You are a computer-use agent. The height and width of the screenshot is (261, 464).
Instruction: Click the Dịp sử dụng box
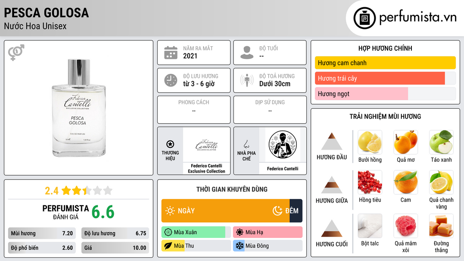click(x=270, y=110)
